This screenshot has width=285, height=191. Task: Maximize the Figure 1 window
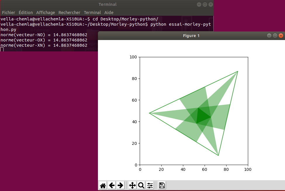[275, 36]
